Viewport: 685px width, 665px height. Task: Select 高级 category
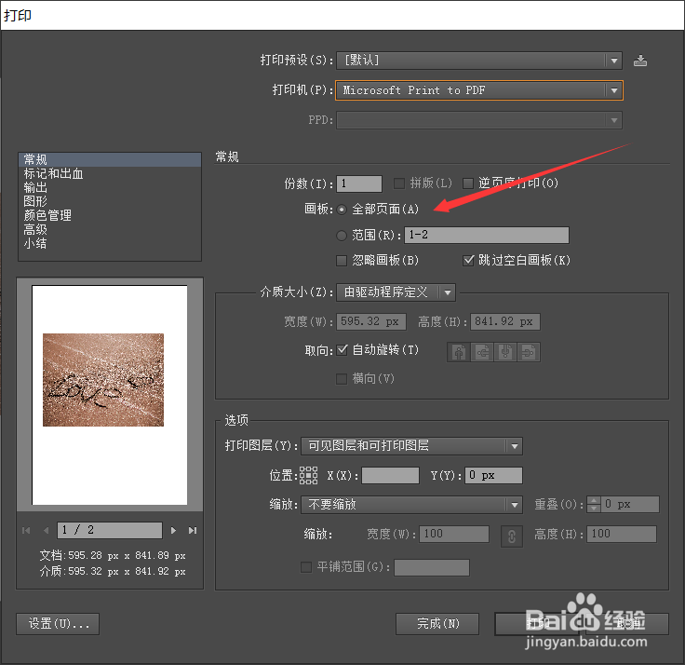pyautogui.click(x=110, y=229)
